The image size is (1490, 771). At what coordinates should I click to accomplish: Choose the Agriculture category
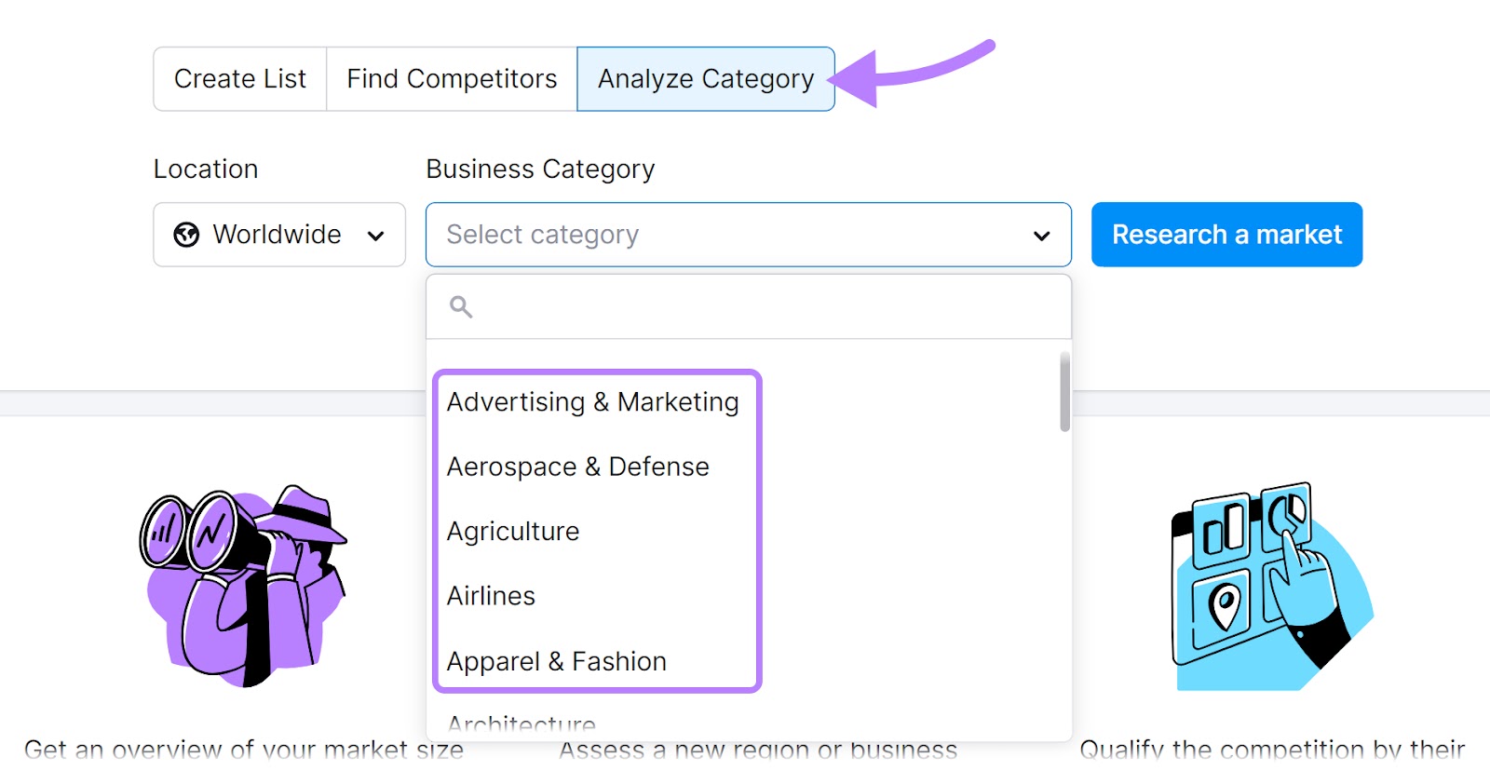click(x=512, y=531)
